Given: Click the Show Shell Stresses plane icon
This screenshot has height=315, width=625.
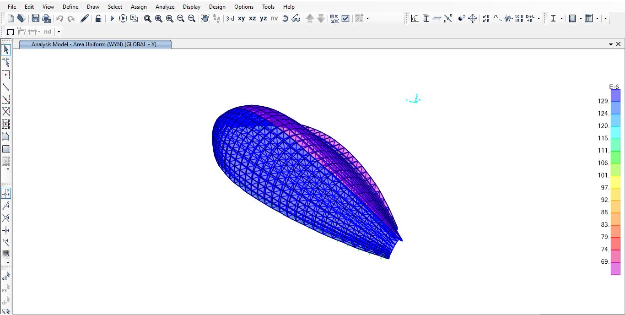Looking at the screenshot, I should [437, 18].
